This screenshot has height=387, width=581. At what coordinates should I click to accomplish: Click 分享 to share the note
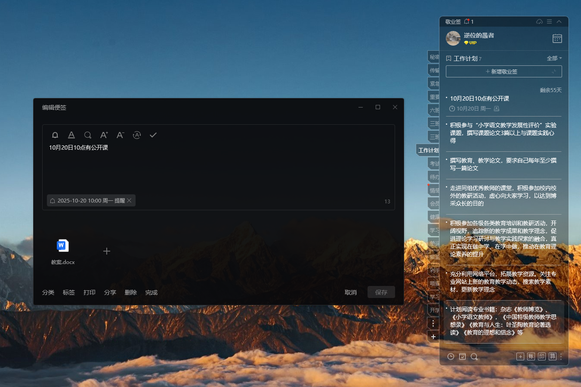click(110, 292)
